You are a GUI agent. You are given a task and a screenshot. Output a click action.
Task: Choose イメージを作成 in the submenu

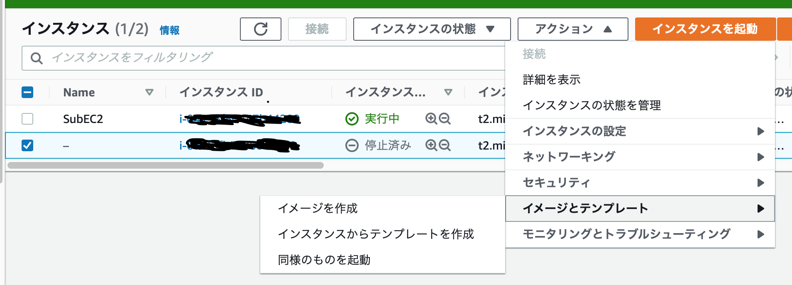coord(383,209)
